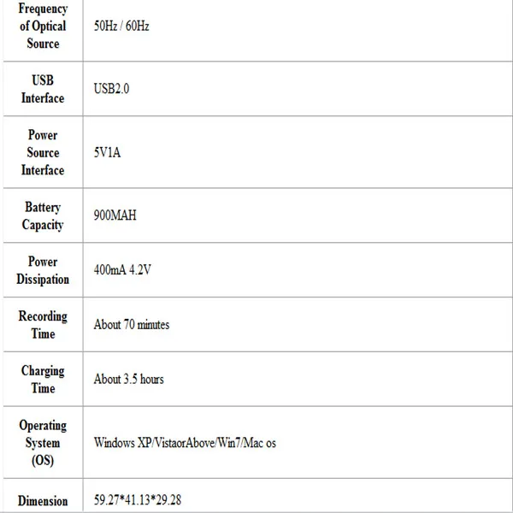513x513 pixels.
Task: Select the 'Dimension' row label
Action: click(43, 500)
